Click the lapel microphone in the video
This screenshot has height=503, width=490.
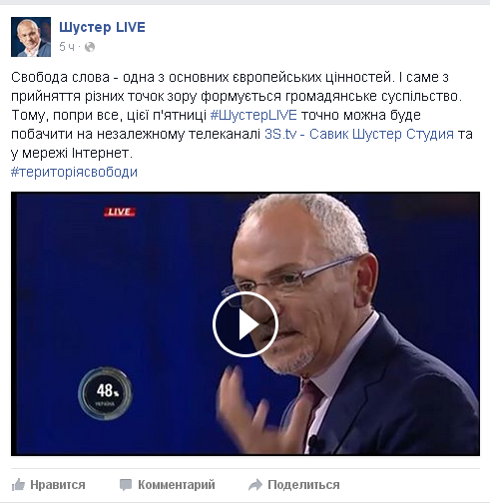[314, 443]
